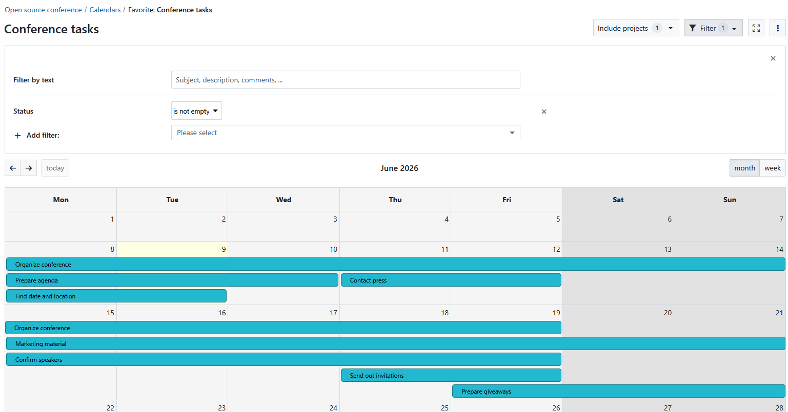Click the today button
Screen dimensions: 788x412
[x=55, y=168]
